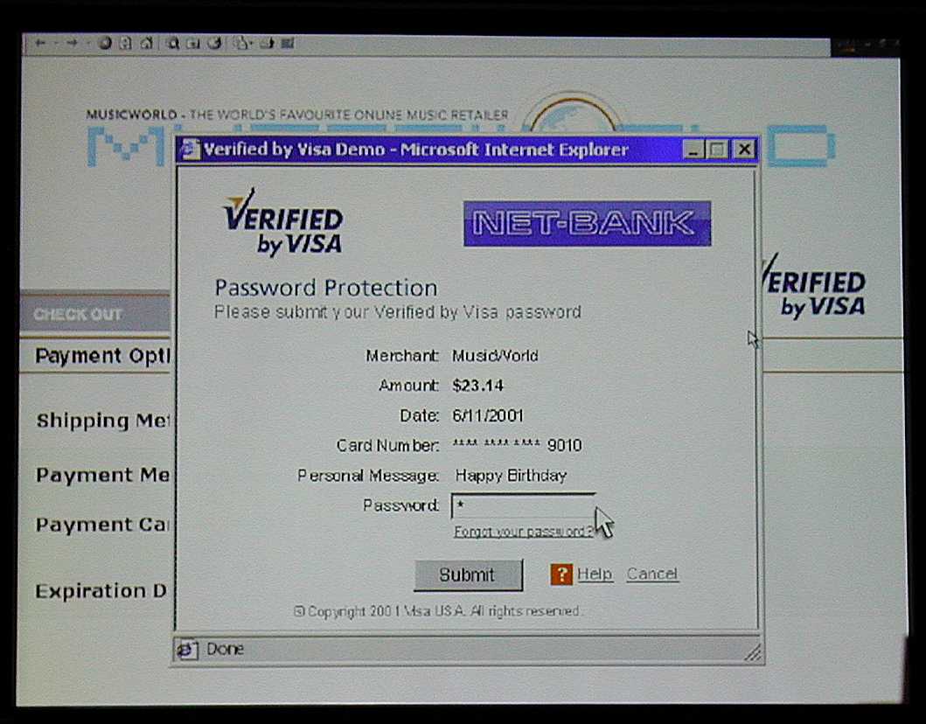Open the Home page via the toolbar icon

[146, 43]
